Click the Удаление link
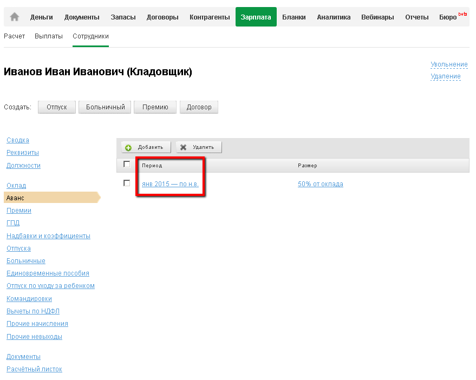476x380 pixels. tap(445, 76)
